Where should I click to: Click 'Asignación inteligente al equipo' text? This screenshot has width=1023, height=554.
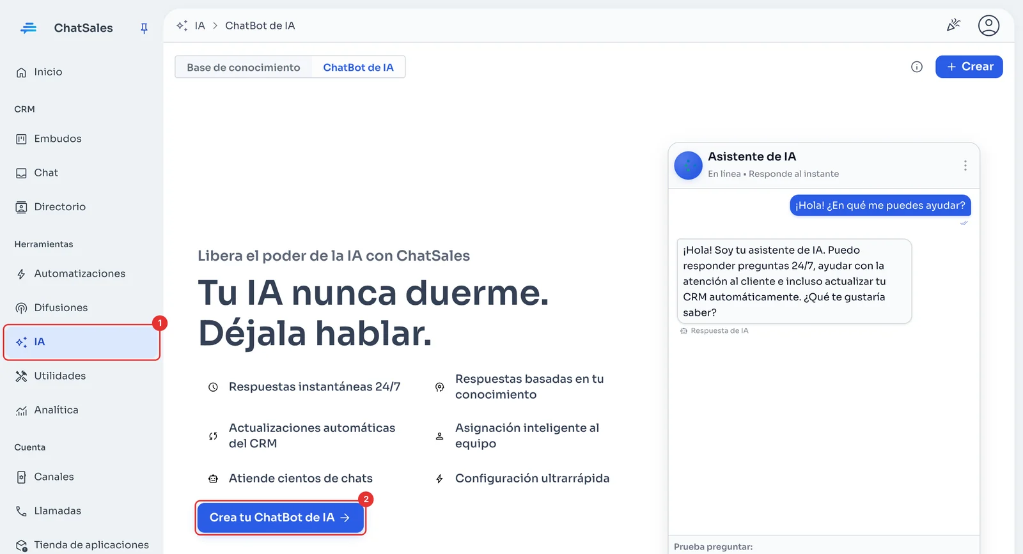coord(527,436)
